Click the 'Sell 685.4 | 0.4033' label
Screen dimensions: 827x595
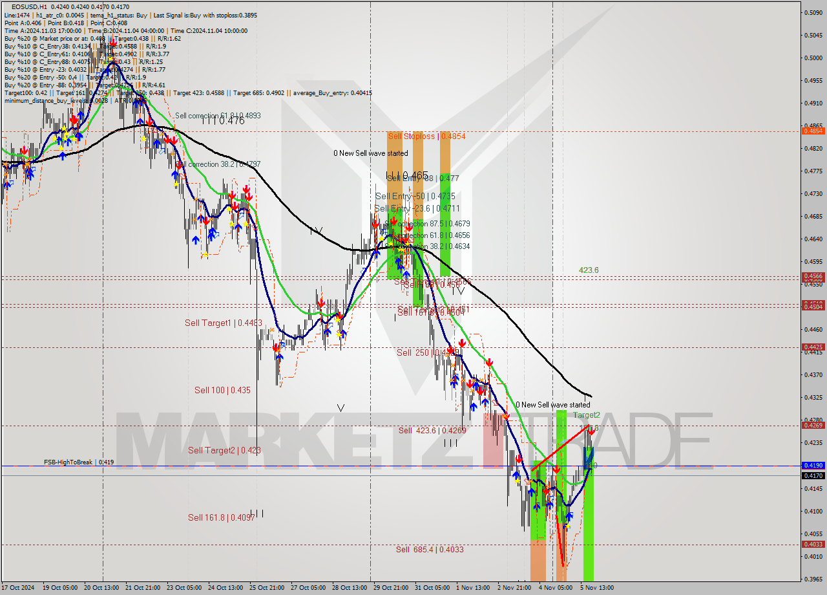click(430, 549)
